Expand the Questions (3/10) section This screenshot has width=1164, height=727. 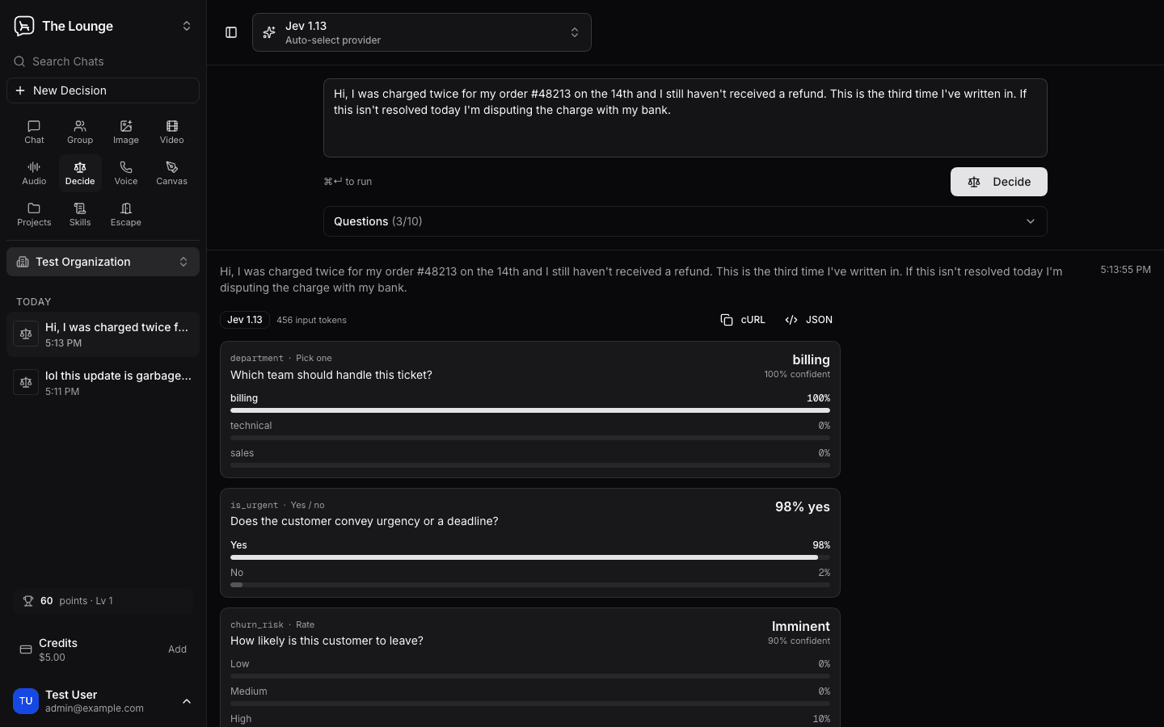tap(685, 221)
